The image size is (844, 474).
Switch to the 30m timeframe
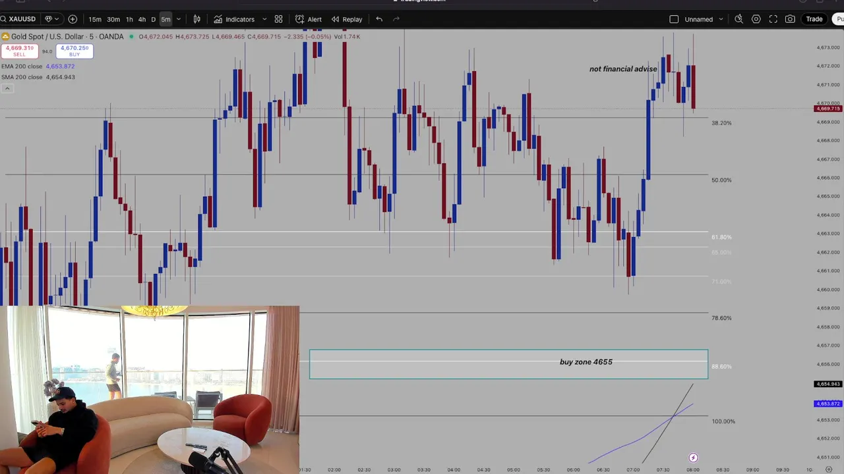tap(113, 19)
